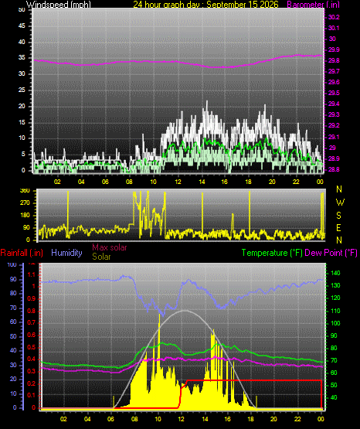Click the "0.1" rainfall axis value
The image size is (360, 429).
coord(32,395)
